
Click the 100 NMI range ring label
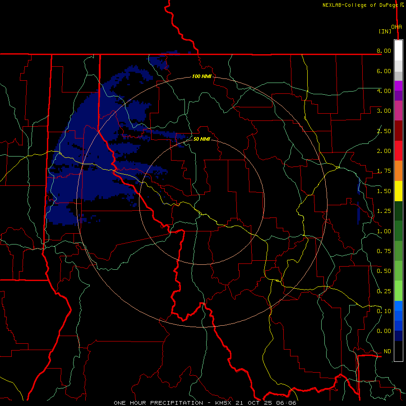coord(202,76)
